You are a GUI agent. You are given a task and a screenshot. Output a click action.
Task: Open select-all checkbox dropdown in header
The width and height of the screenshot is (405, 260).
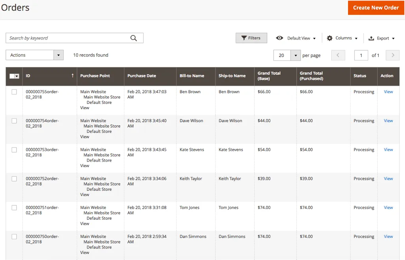(x=17, y=76)
